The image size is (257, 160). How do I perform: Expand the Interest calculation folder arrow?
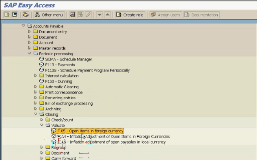(x=35, y=75)
